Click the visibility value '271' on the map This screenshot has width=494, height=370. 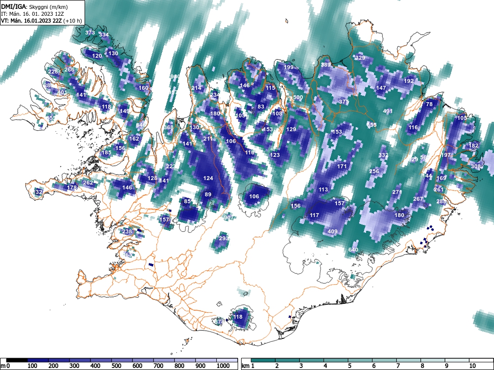(x=397, y=192)
